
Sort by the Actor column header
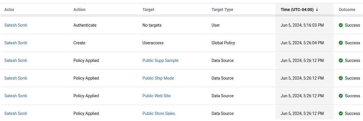[9, 10]
